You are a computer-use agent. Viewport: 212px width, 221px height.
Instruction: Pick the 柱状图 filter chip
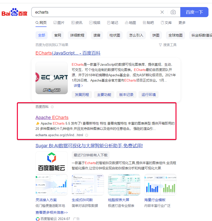[115, 35]
